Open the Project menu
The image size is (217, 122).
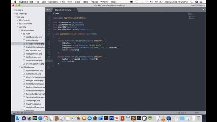tap(94, 2)
